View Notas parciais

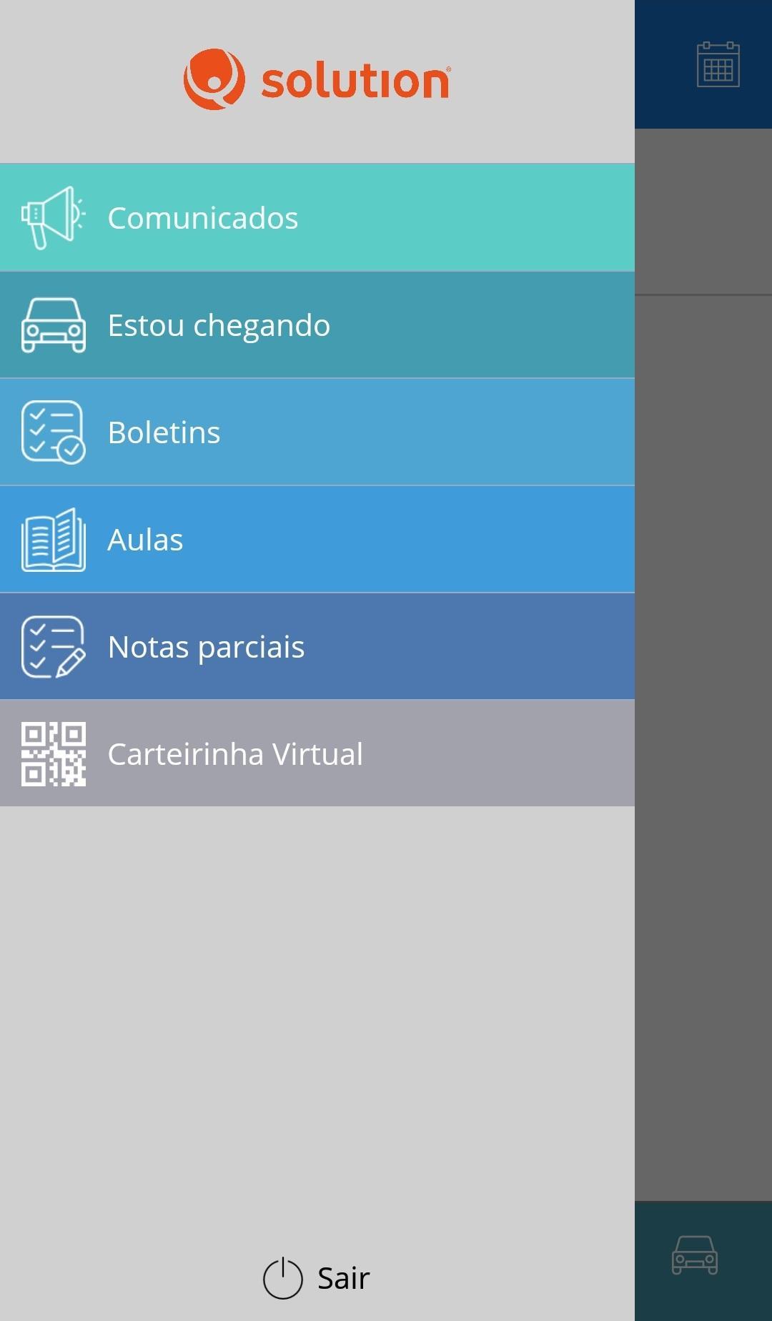(x=206, y=647)
